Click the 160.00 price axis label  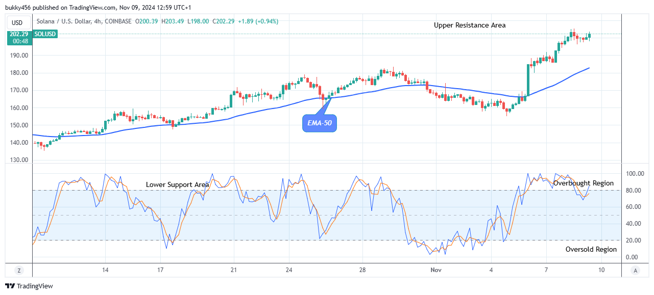18,108
